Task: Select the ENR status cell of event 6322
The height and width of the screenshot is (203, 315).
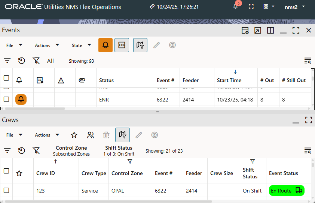Action: [125, 100]
